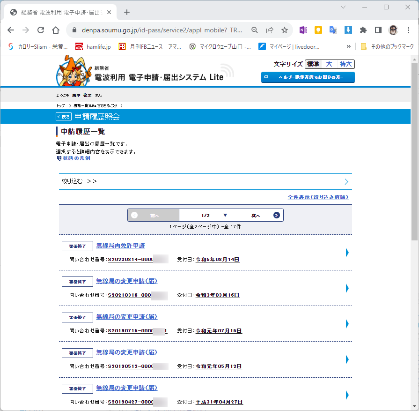419x411 pixels.
Task: Click the OneNote extension icon
Action: [303, 30]
